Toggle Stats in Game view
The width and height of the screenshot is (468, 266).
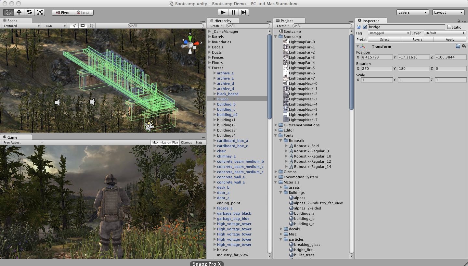tap(199, 142)
